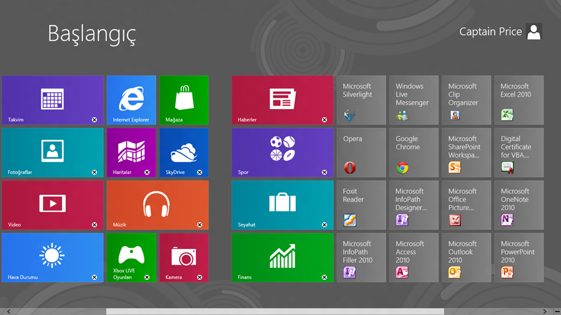Launch Internet Explorer tile
Image resolution: width=561 pixels, height=315 pixels.
pos(131,100)
